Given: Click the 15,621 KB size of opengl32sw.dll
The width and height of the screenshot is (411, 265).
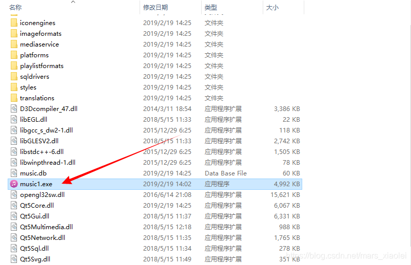Looking at the screenshot, I should tap(285, 195).
